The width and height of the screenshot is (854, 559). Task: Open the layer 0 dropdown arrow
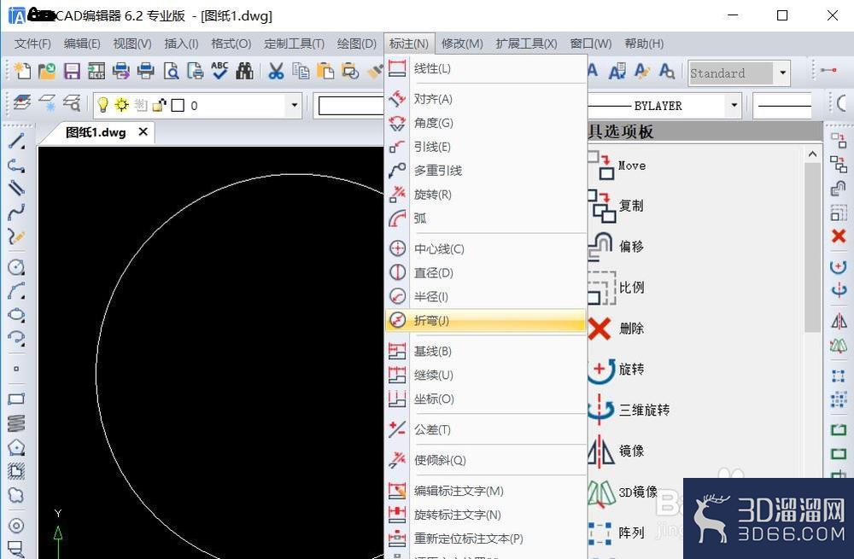pos(294,105)
